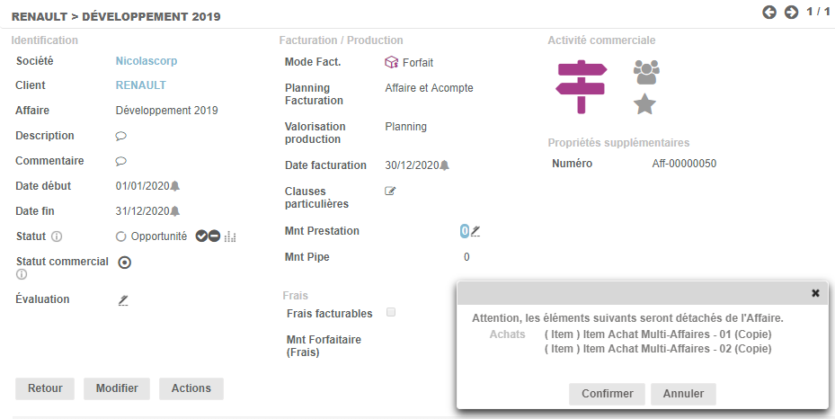Click the Évaluation edit pencil
The image size is (835, 419).
[x=123, y=300]
